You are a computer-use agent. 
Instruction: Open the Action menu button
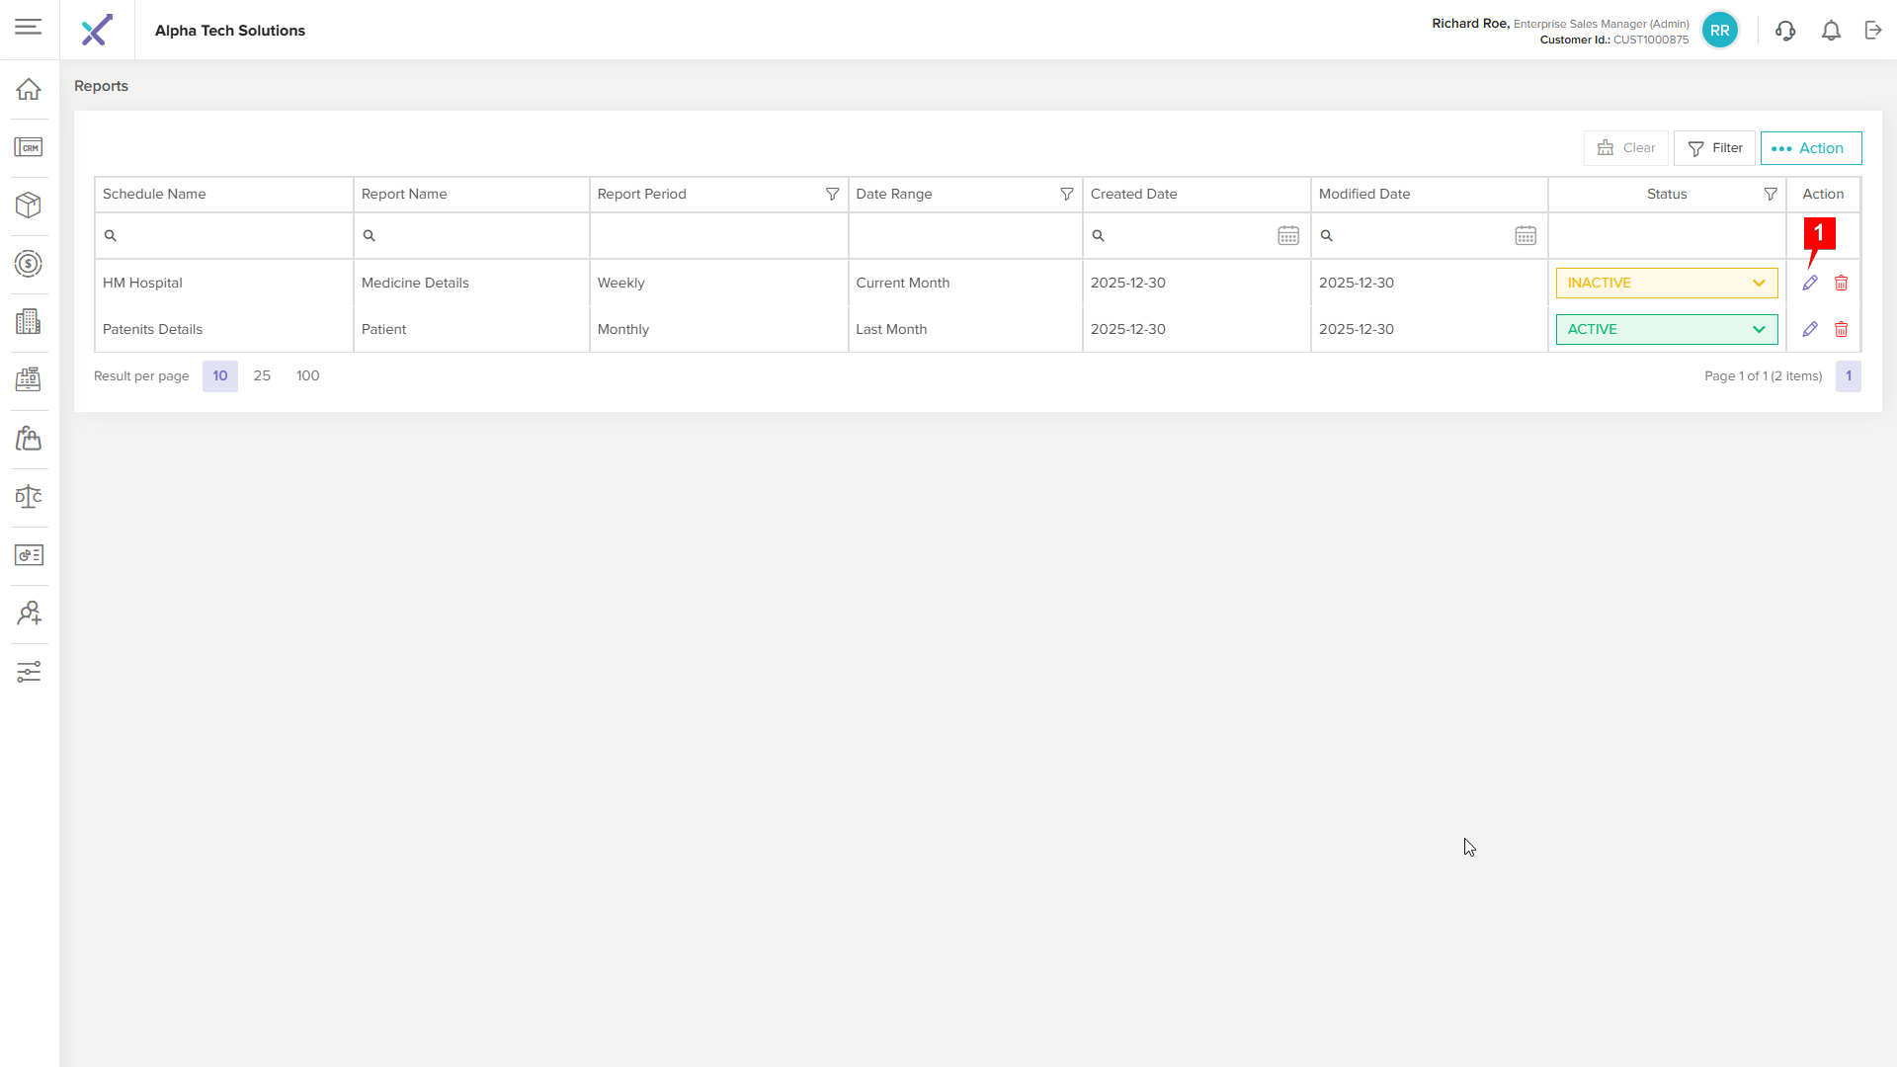click(1810, 148)
